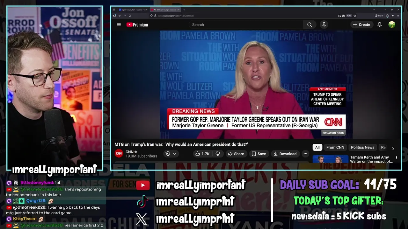Click in the YouTube search field

245,24
